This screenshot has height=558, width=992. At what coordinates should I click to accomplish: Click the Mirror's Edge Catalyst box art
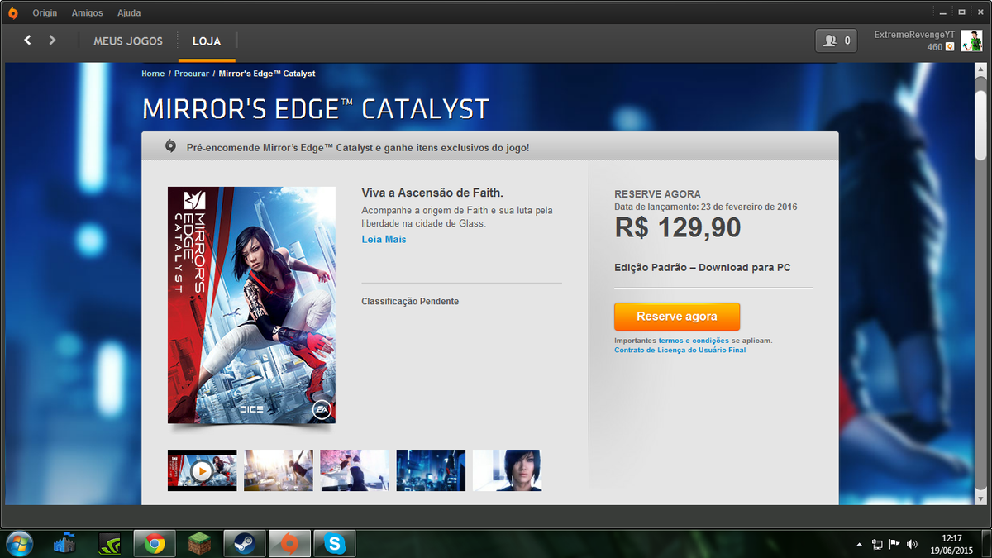(x=251, y=305)
